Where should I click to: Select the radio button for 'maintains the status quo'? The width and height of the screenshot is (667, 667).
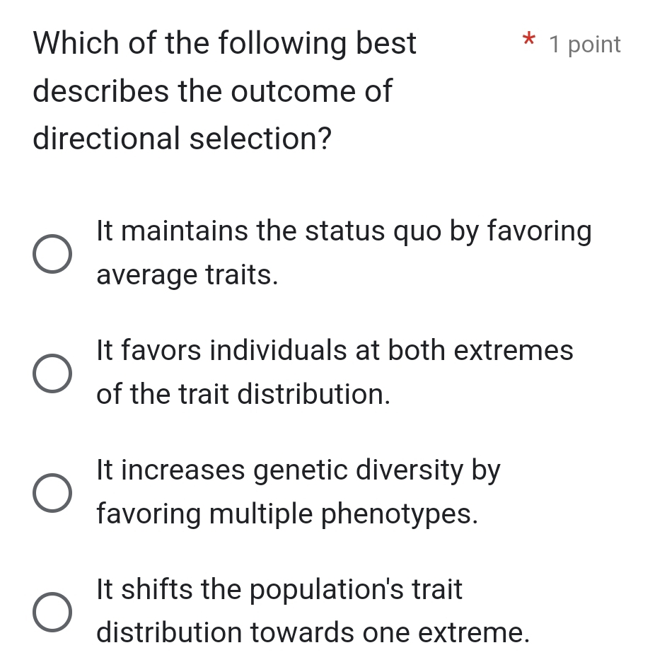pos(52,253)
